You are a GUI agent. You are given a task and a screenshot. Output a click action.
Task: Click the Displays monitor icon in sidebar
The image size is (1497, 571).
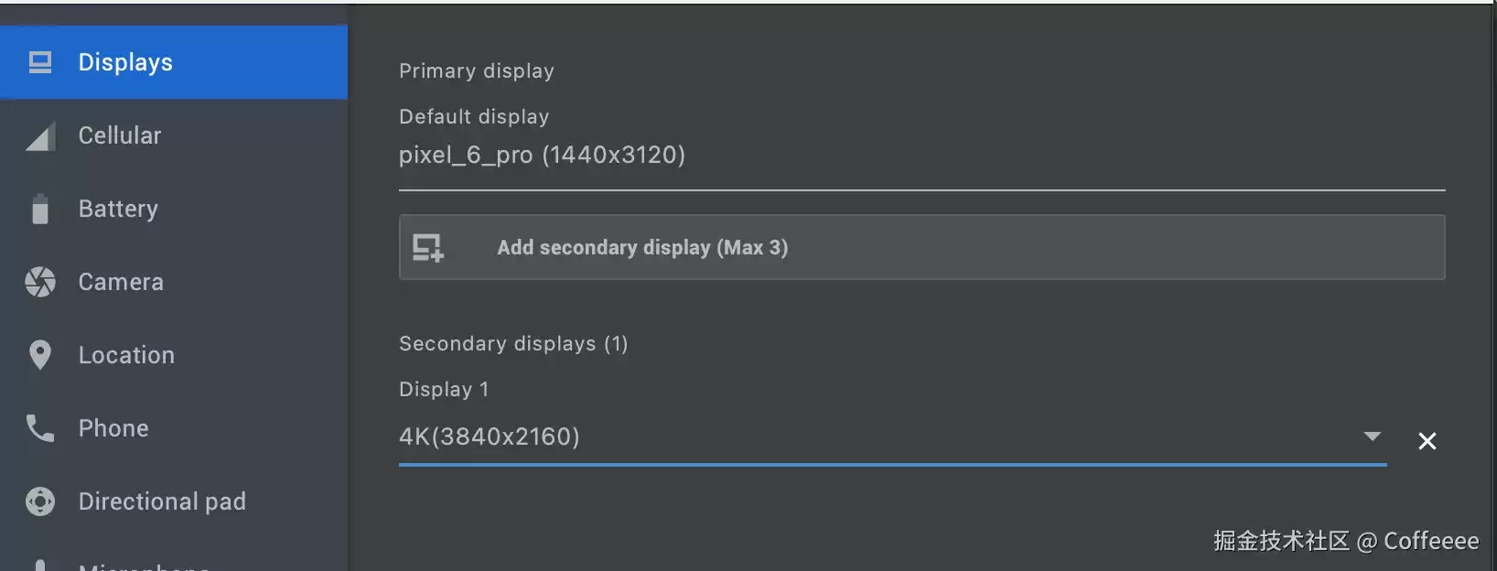(x=40, y=62)
